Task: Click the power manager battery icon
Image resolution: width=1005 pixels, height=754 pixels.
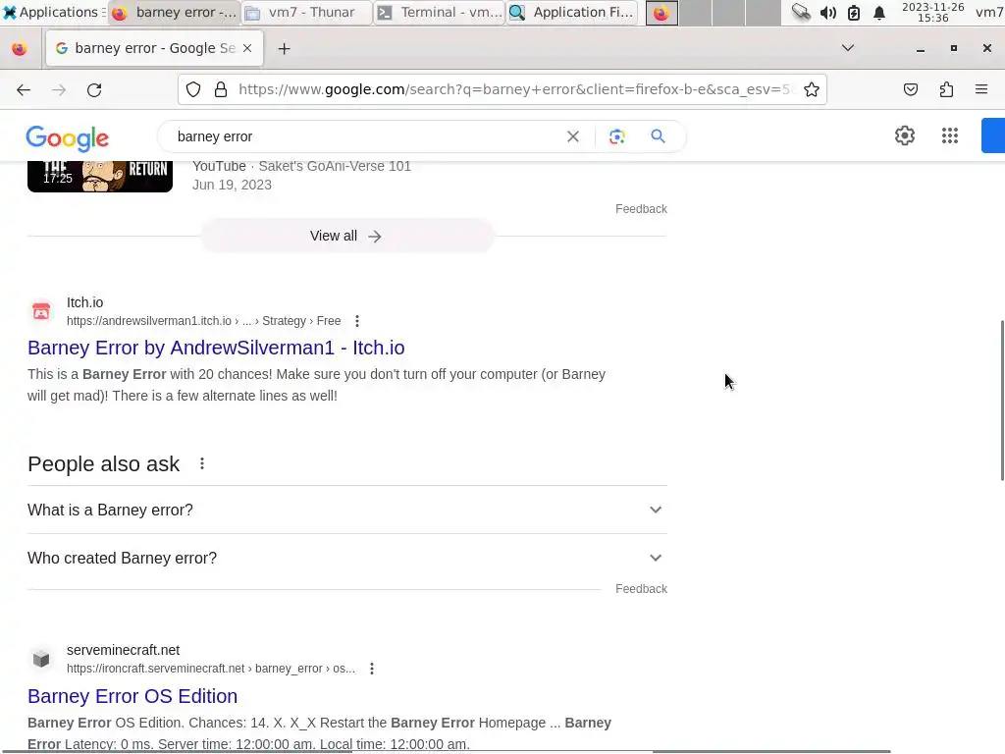Action: click(x=854, y=12)
